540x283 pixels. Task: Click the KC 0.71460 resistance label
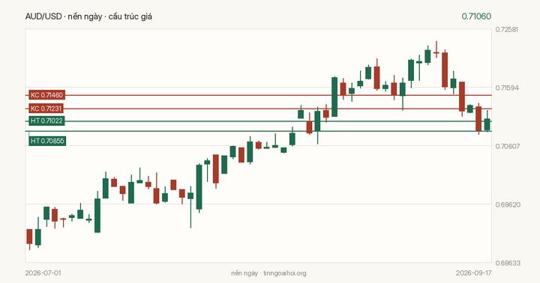tap(46, 95)
